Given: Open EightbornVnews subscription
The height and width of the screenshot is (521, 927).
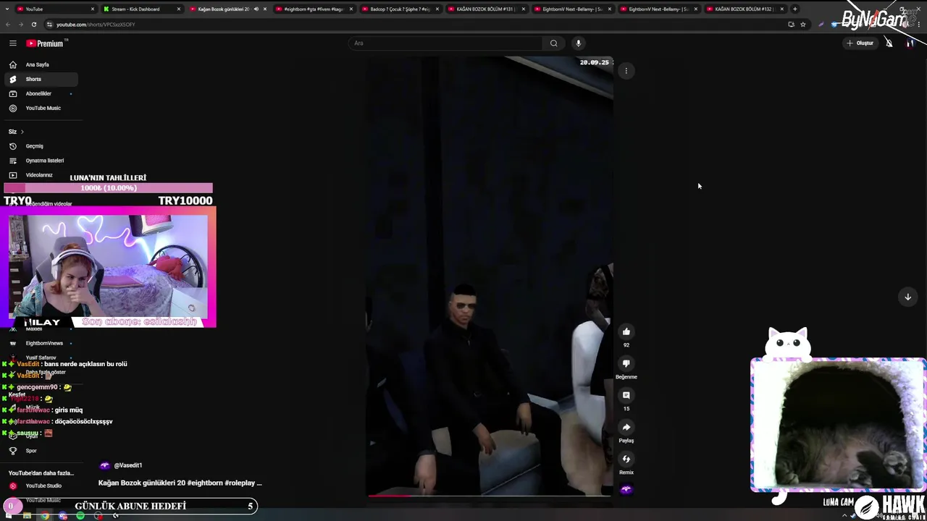Looking at the screenshot, I should click(x=44, y=343).
